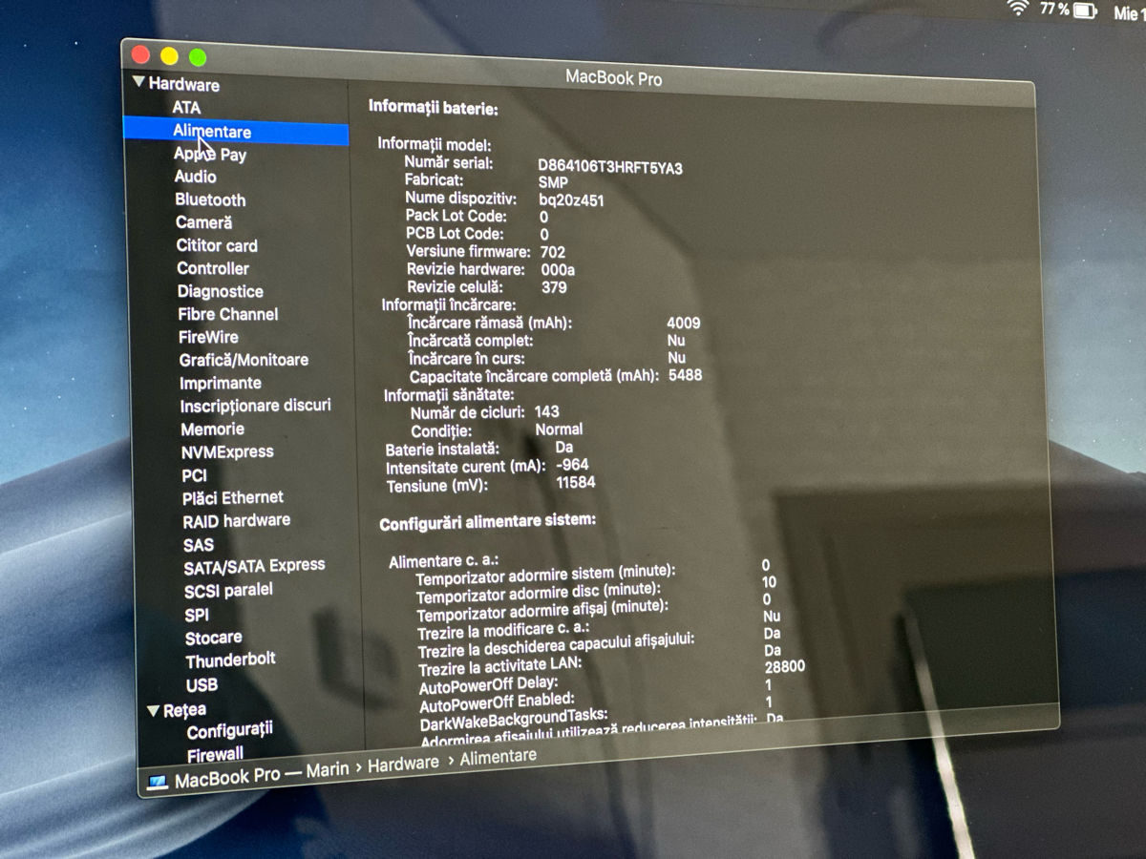Select Fibre Channel in the sidebar
This screenshot has height=859, width=1146.
tap(228, 314)
